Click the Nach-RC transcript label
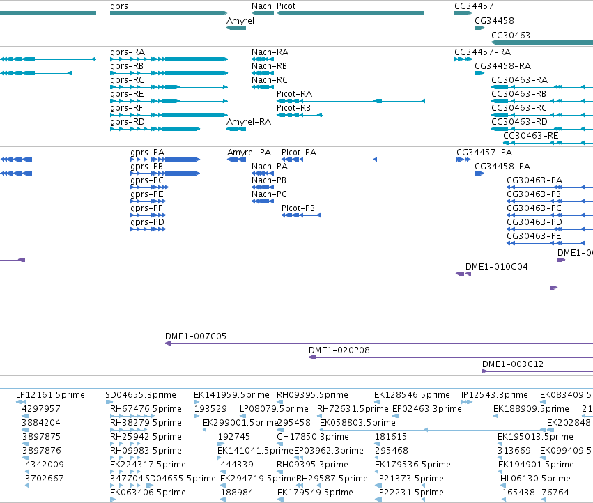 point(269,80)
